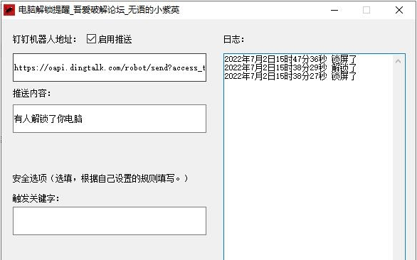This screenshot has height=260, width=417.
Task: Click log entry 15时38分29秒 解锁了
Action: coord(290,67)
